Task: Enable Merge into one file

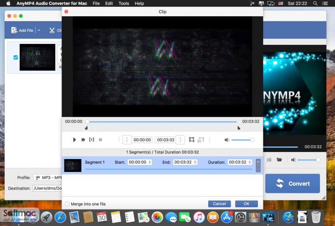Action: pos(67,204)
